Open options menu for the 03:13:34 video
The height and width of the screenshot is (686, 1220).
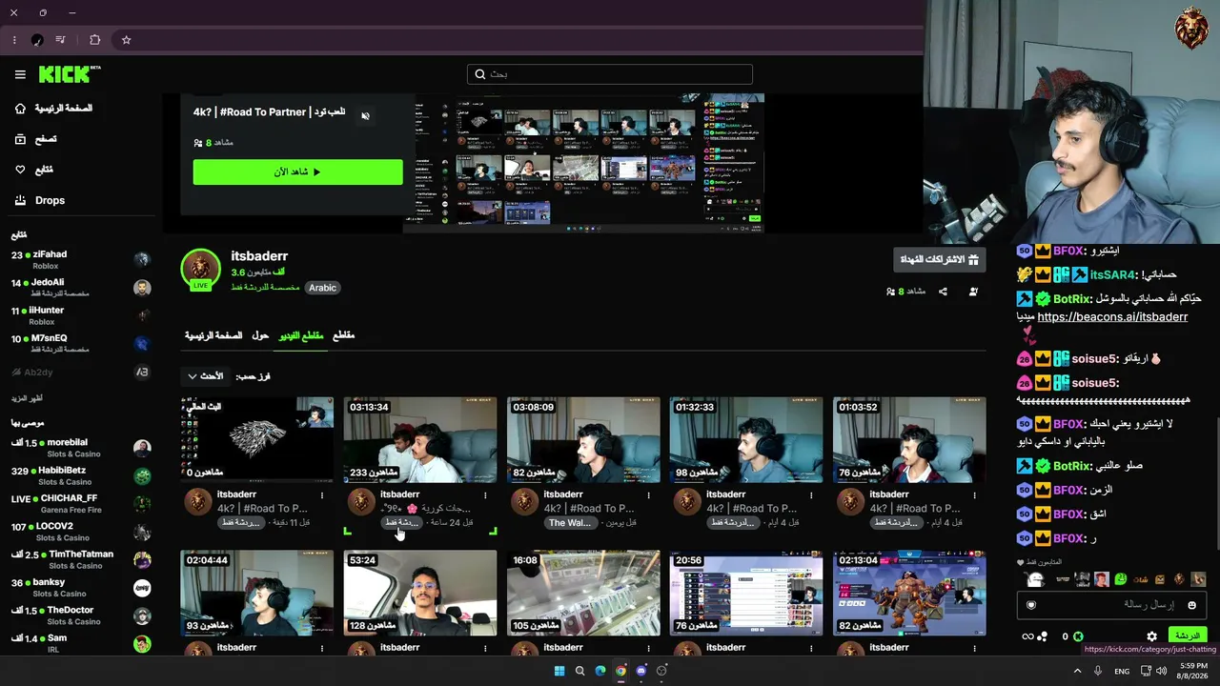(485, 495)
